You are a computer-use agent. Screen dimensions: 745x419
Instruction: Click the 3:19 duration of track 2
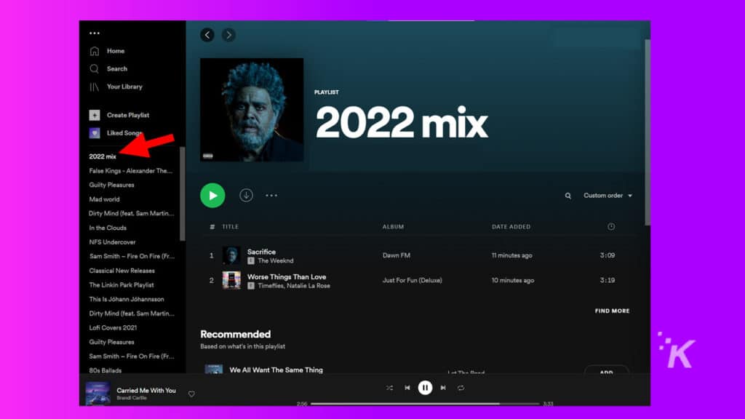607,280
